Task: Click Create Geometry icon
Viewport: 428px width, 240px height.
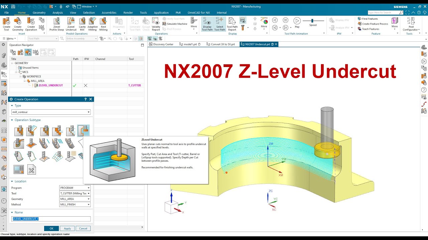Action: pyautogui.click(x=18, y=24)
